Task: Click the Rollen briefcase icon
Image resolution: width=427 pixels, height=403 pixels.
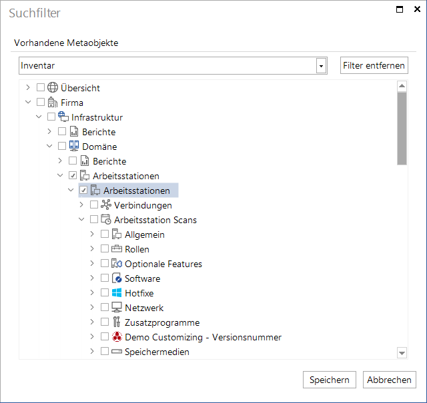Action: tap(117, 248)
